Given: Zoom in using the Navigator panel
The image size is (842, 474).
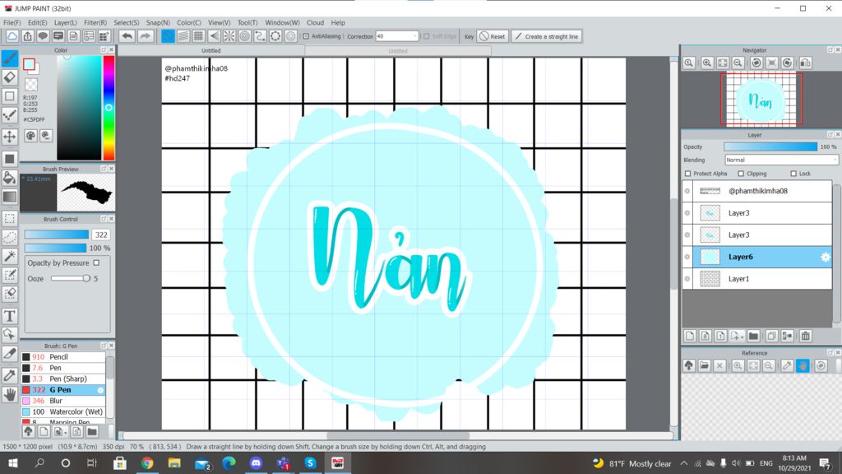Looking at the screenshot, I should click(707, 63).
